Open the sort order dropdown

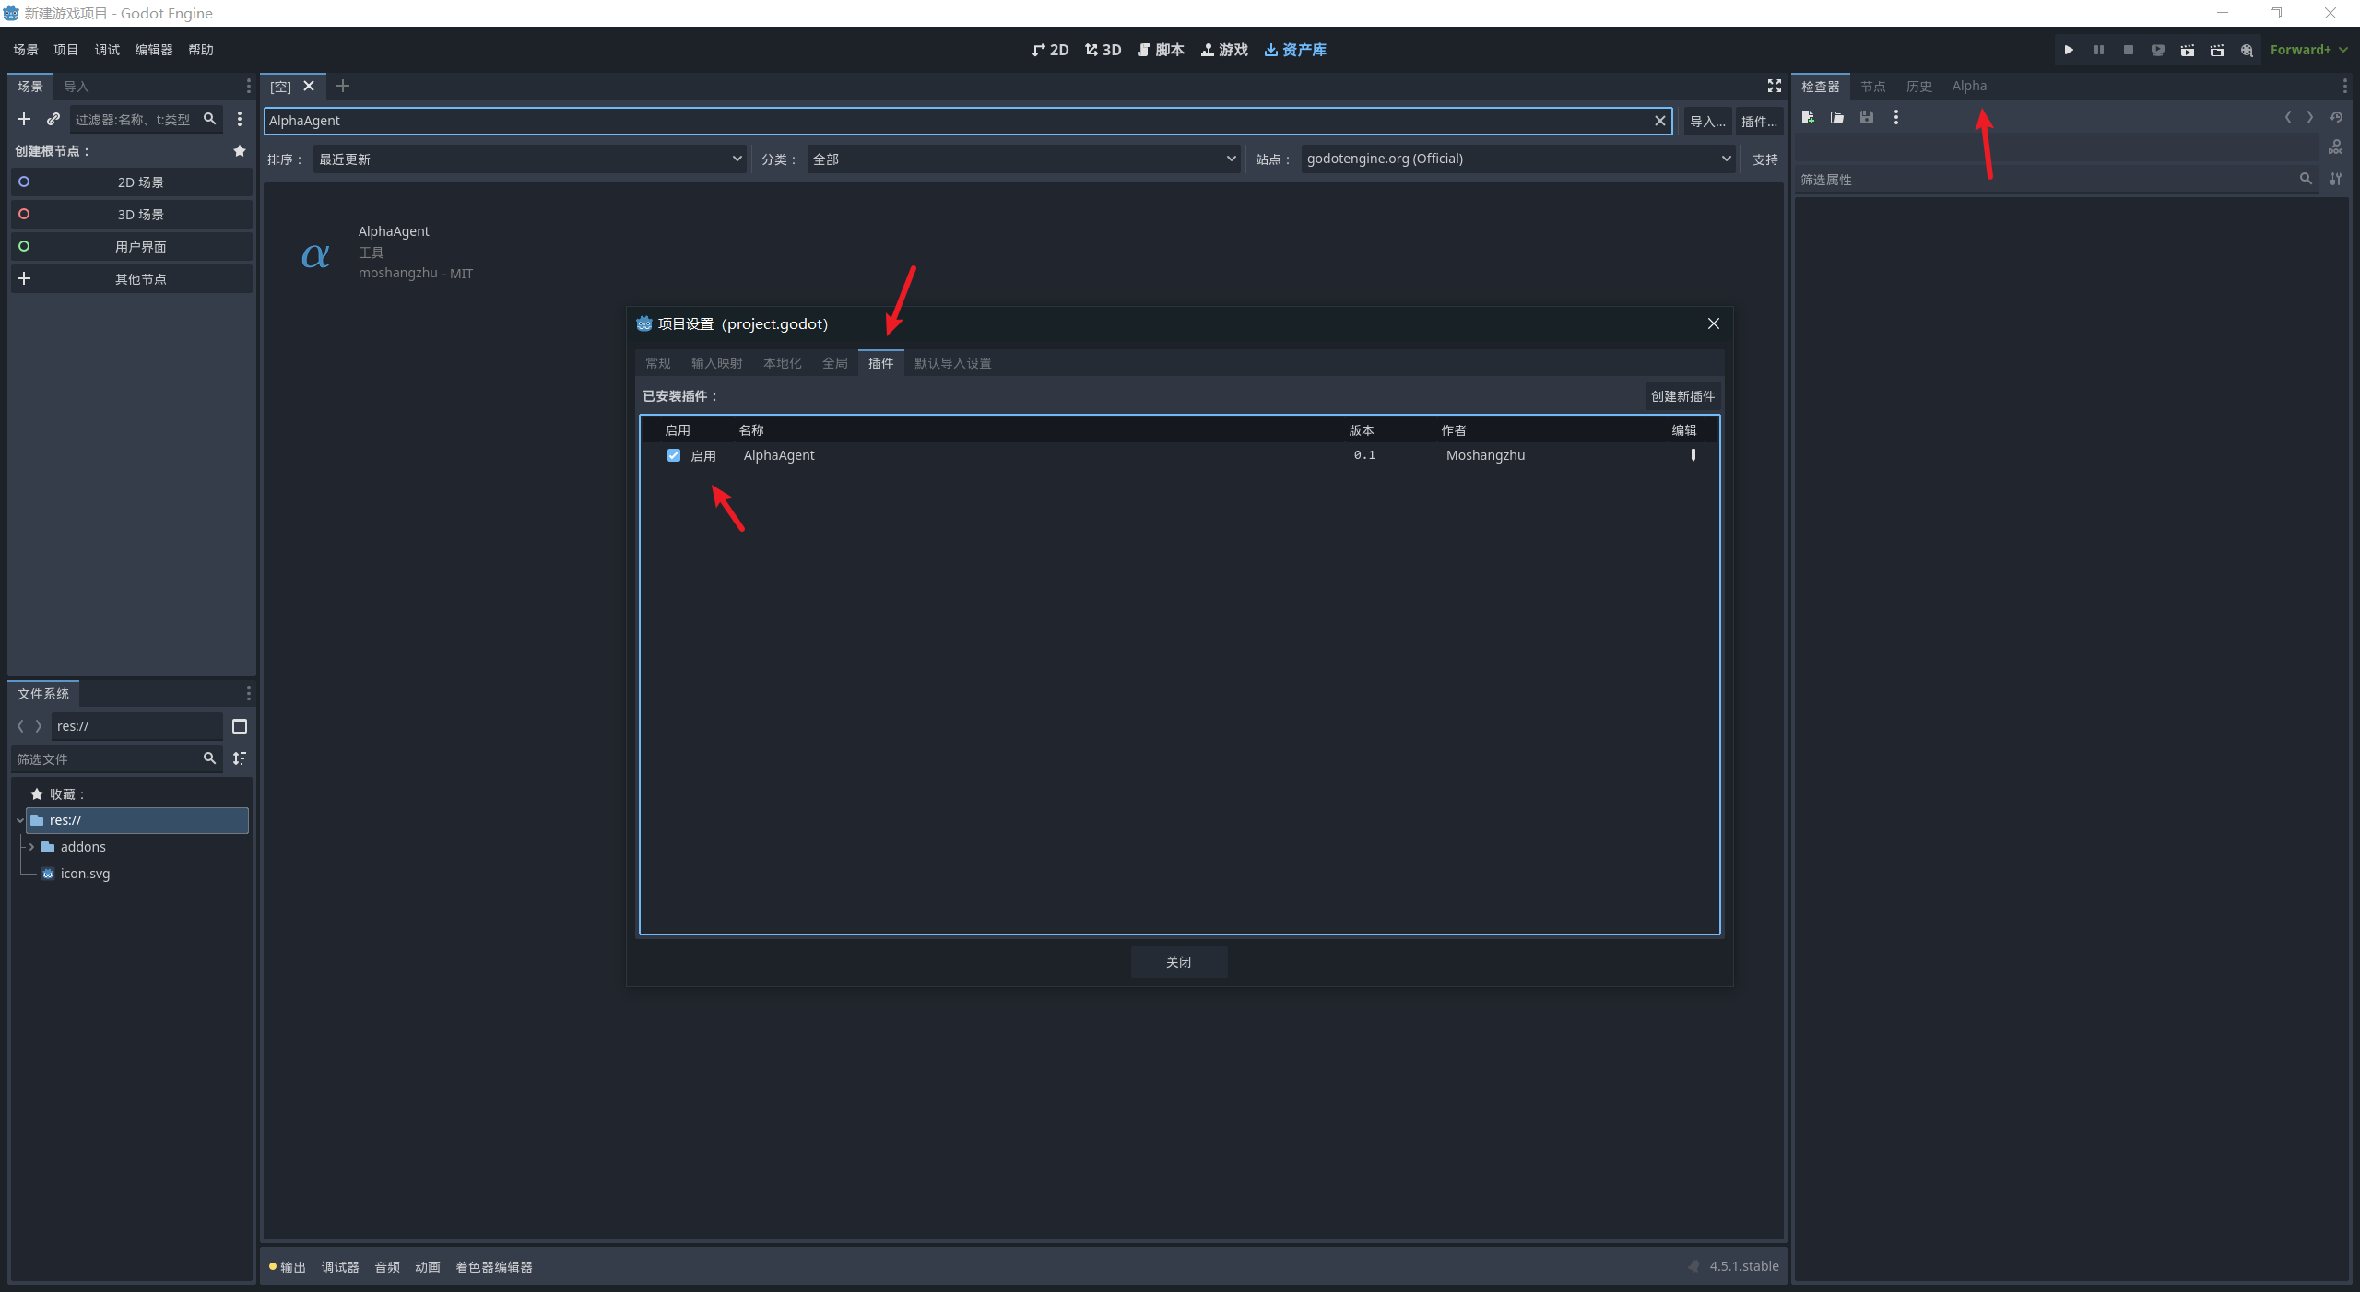tap(529, 159)
